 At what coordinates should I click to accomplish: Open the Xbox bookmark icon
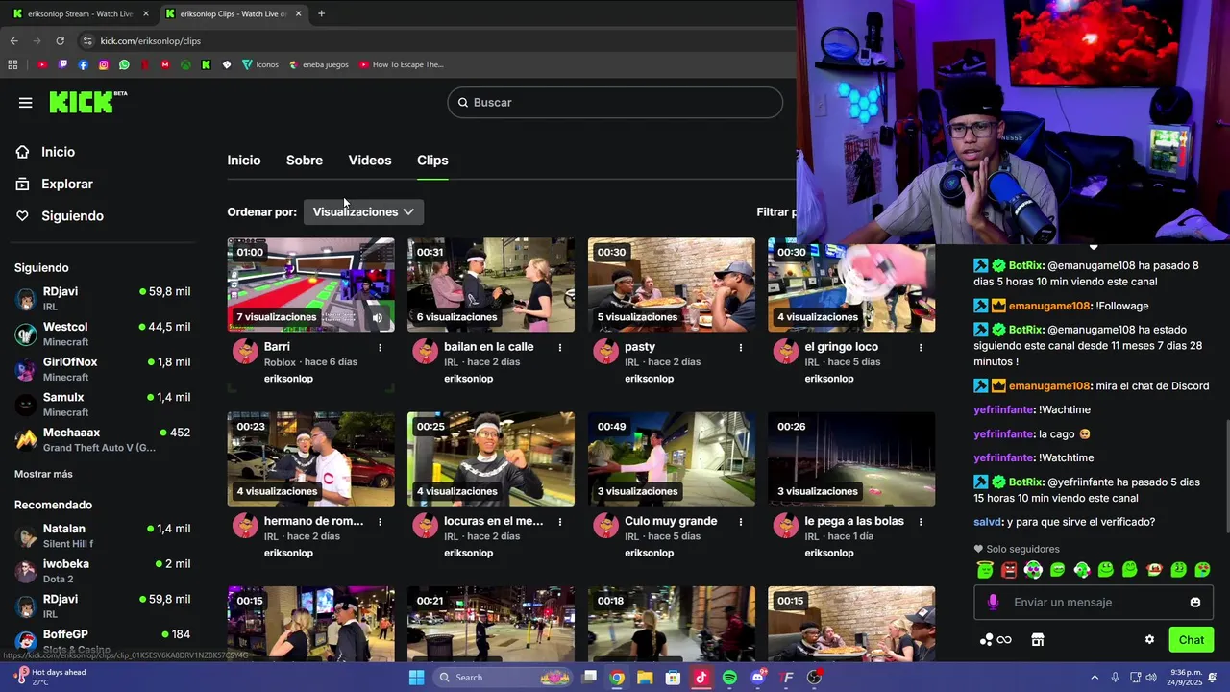pos(185,64)
